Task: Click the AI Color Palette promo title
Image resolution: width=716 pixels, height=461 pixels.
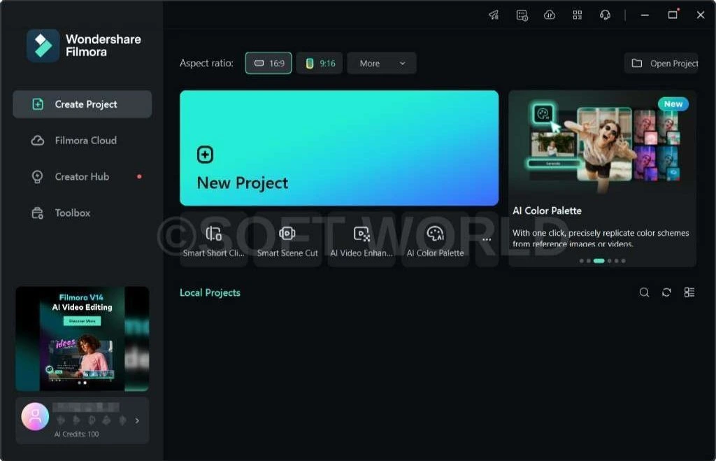Action: point(547,211)
